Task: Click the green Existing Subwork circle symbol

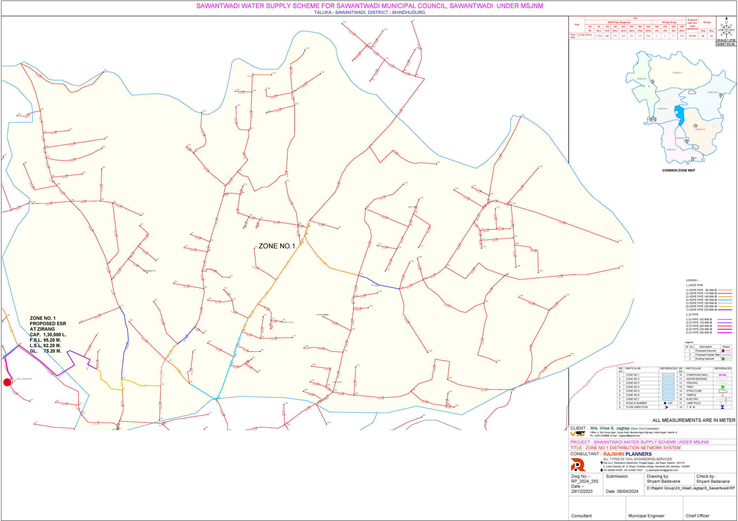Action: (723, 359)
